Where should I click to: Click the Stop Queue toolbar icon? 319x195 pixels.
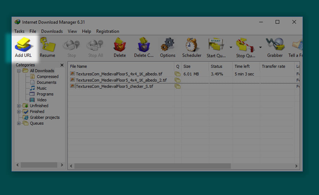245,44
